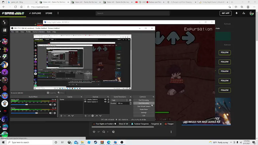Click Start Recording in OBS

point(144,103)
